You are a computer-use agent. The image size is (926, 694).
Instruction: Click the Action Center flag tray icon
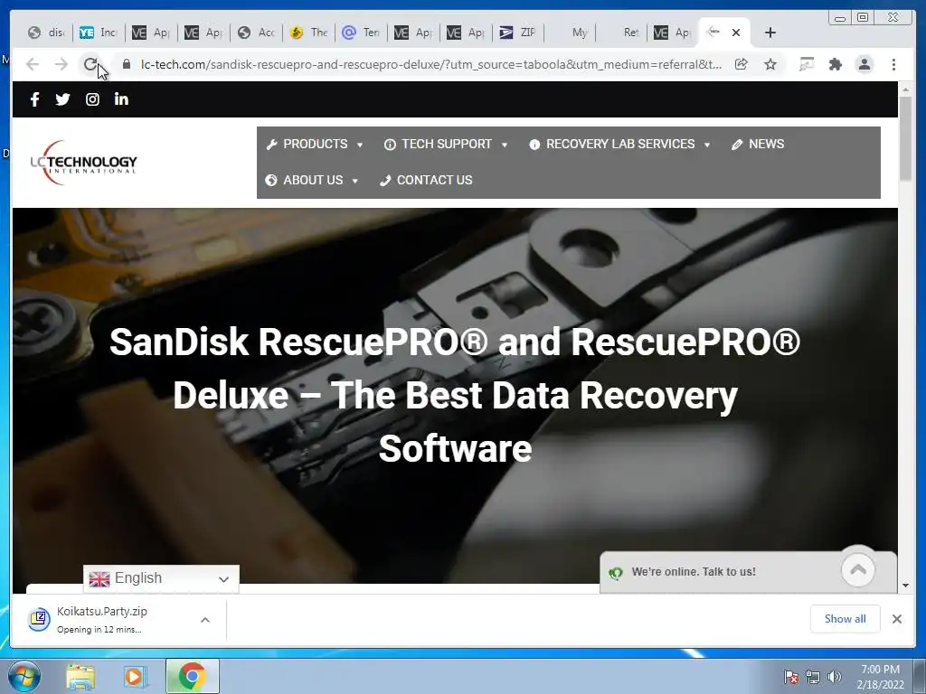coord(790,677)
